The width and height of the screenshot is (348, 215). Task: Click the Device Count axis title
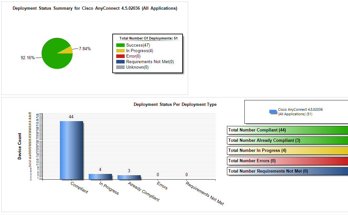coord(19,146)
